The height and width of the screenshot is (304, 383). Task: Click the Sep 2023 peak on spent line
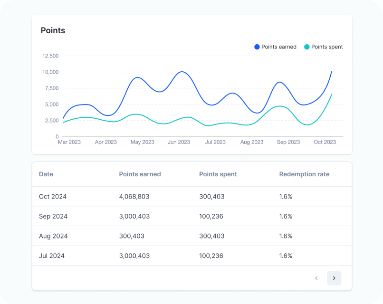click(280, 106)
